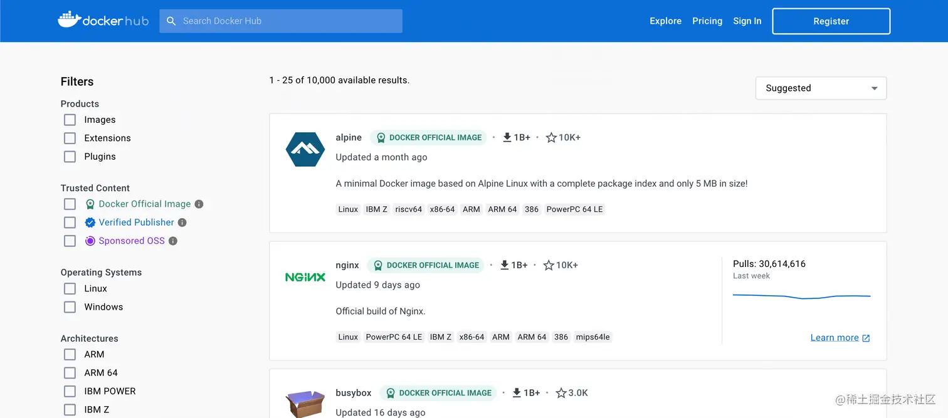Screen dimensions: 948x418
Task: Click alpine's star rating icon
Action: [551, 137]
